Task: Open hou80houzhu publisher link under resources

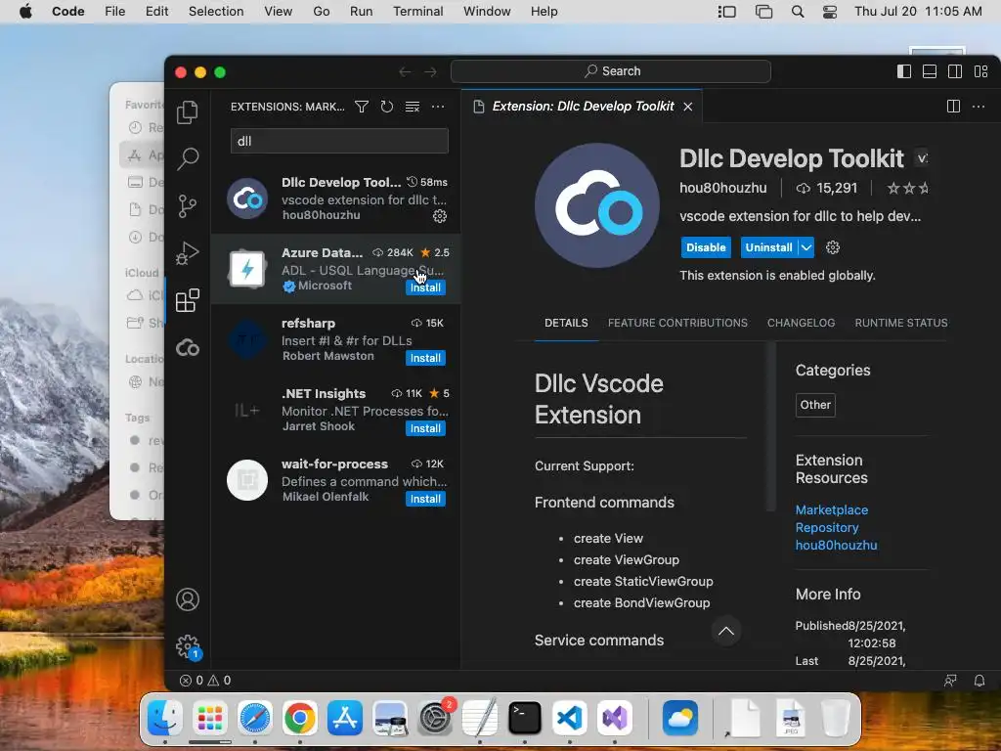Action: 836,546
